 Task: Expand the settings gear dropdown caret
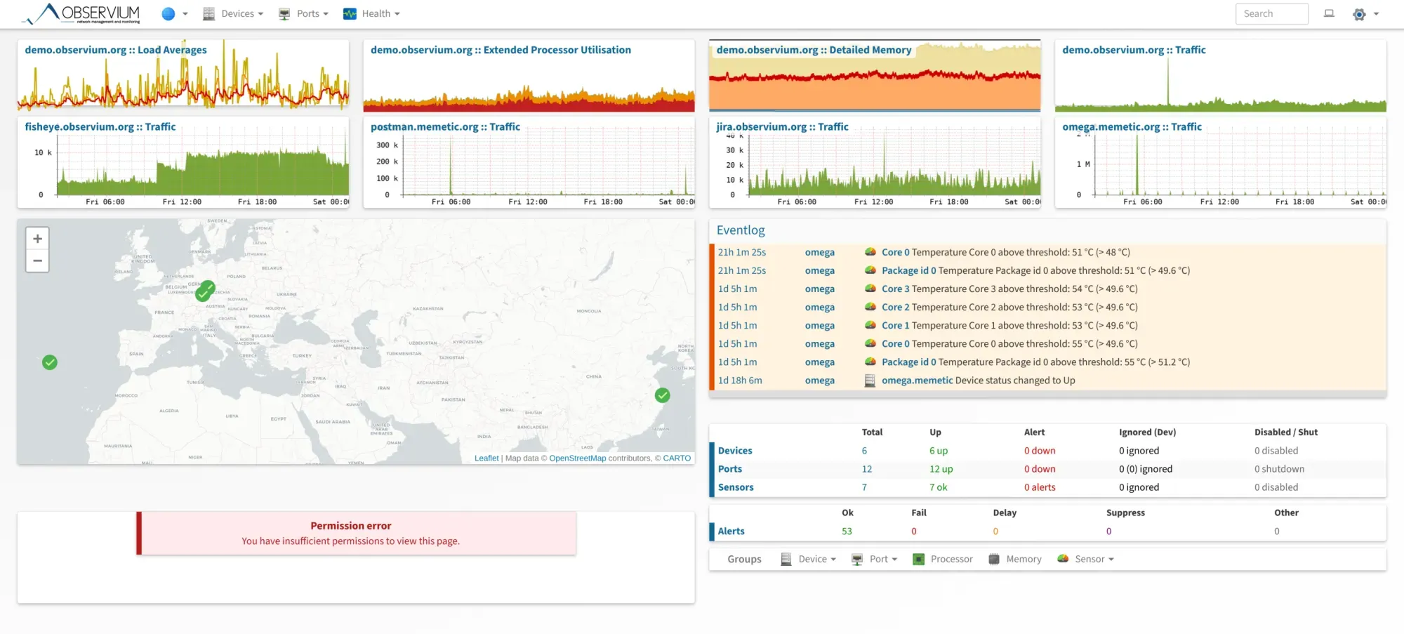(1376, 14)
